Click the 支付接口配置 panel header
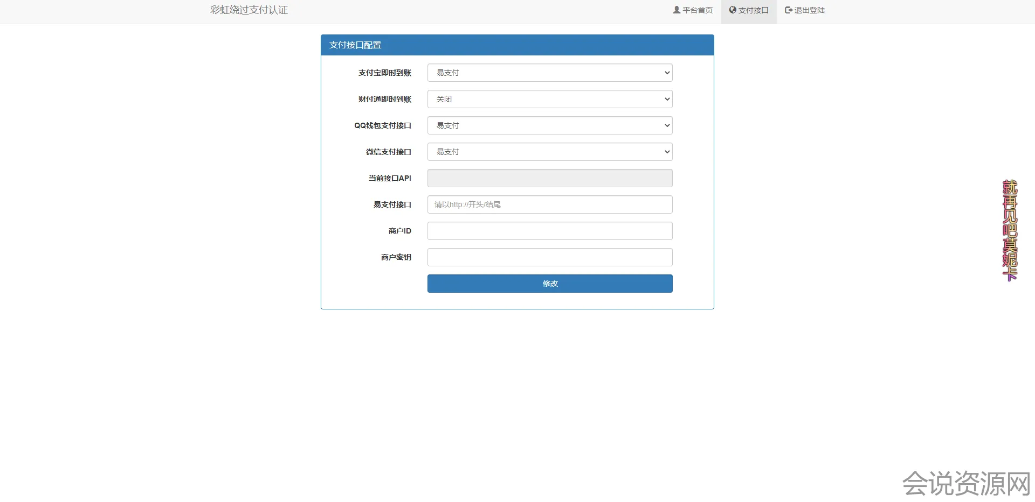Viewport: 1035px width, 502px height. 517,45
